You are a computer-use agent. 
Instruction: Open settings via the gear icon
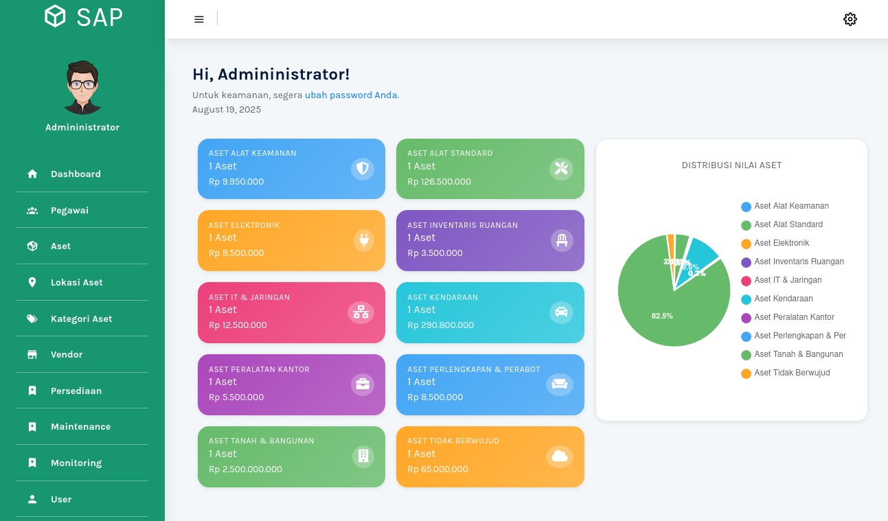point(850,19)
